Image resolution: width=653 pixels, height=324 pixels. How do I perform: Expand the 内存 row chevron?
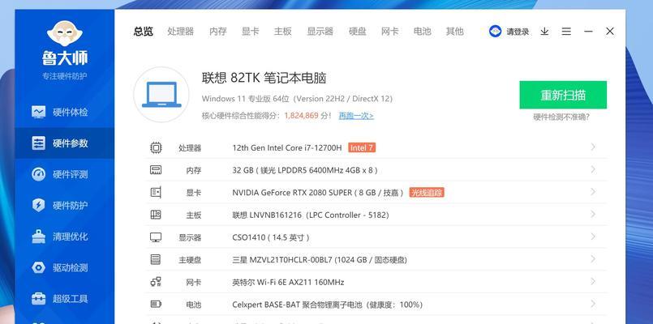[593, 169]
